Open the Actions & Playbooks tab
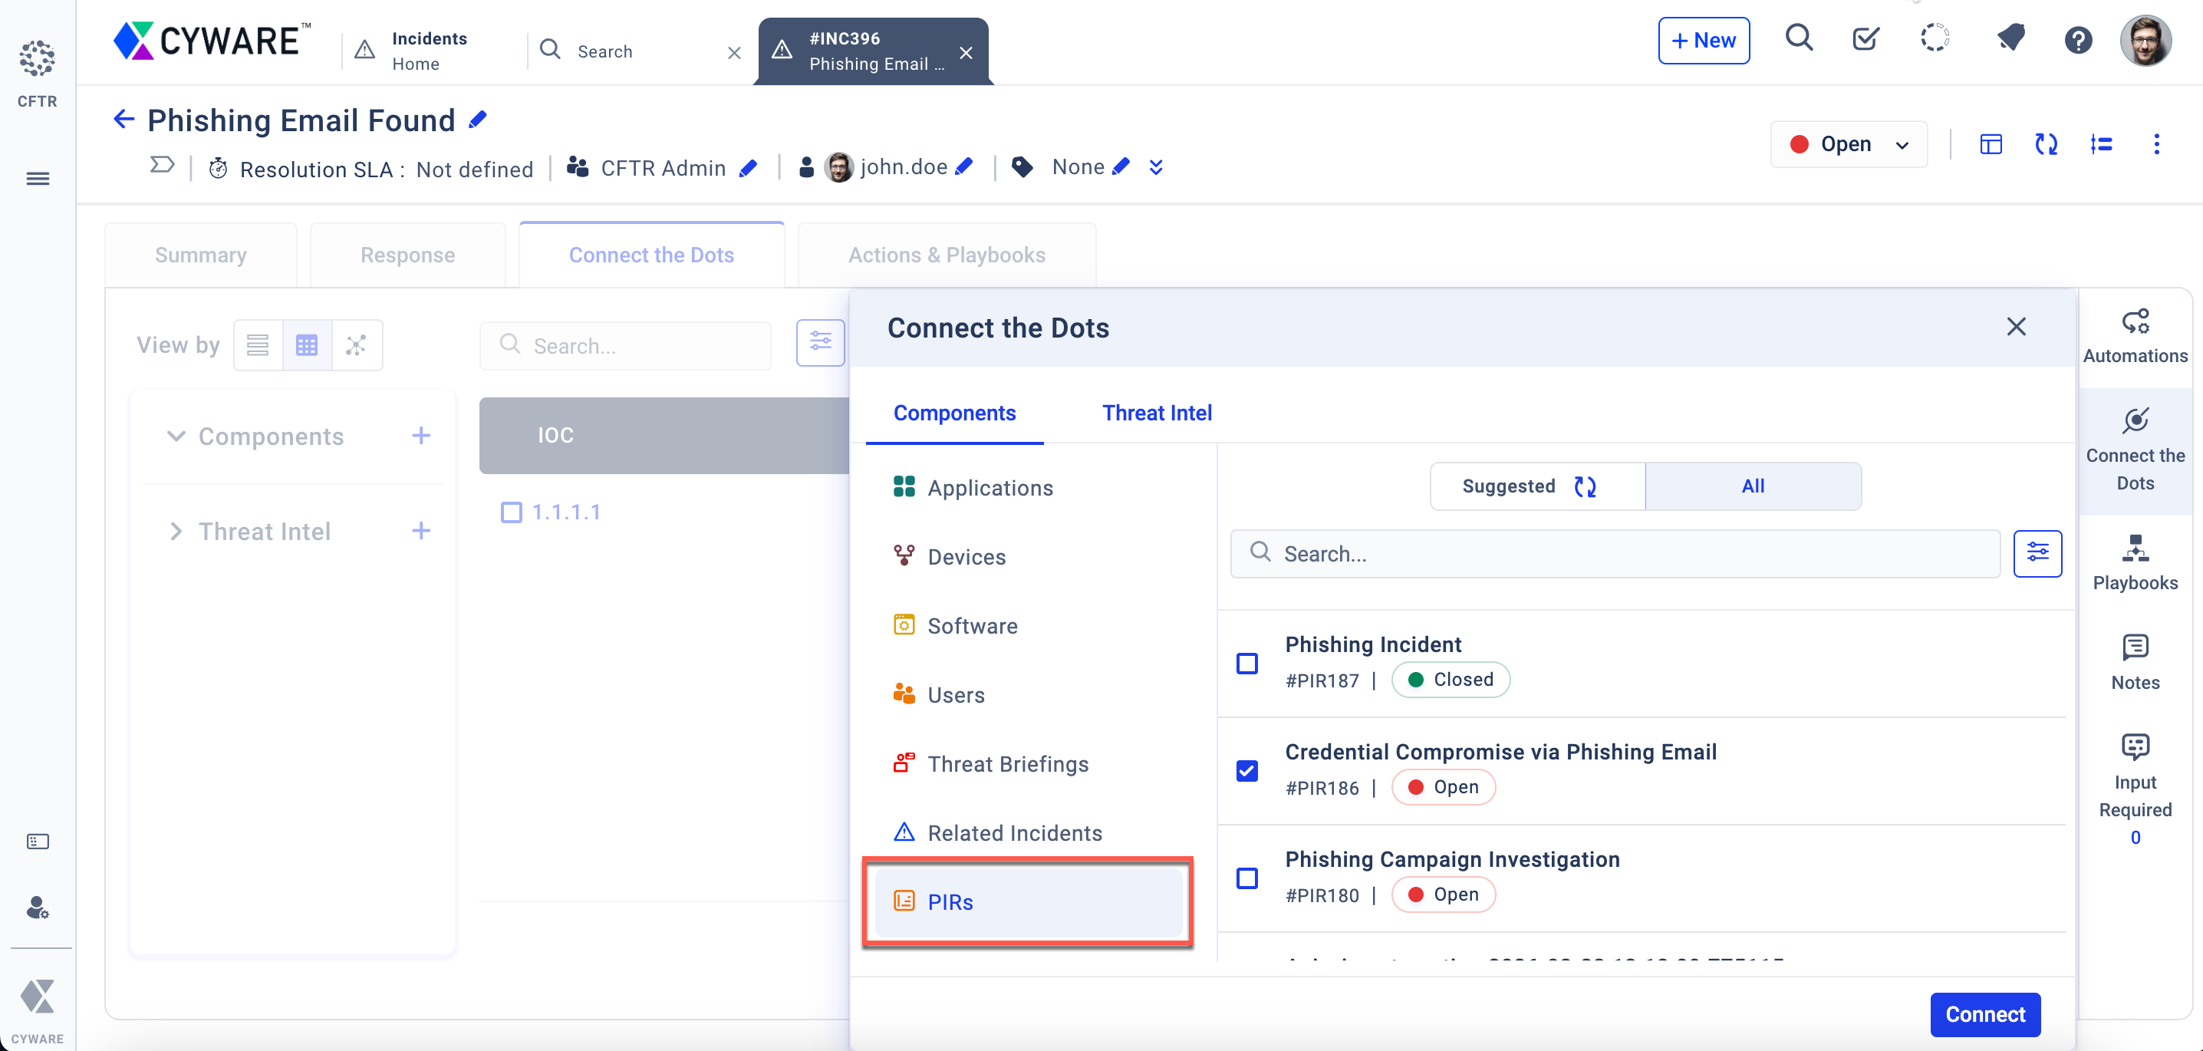 coord(946,255)
